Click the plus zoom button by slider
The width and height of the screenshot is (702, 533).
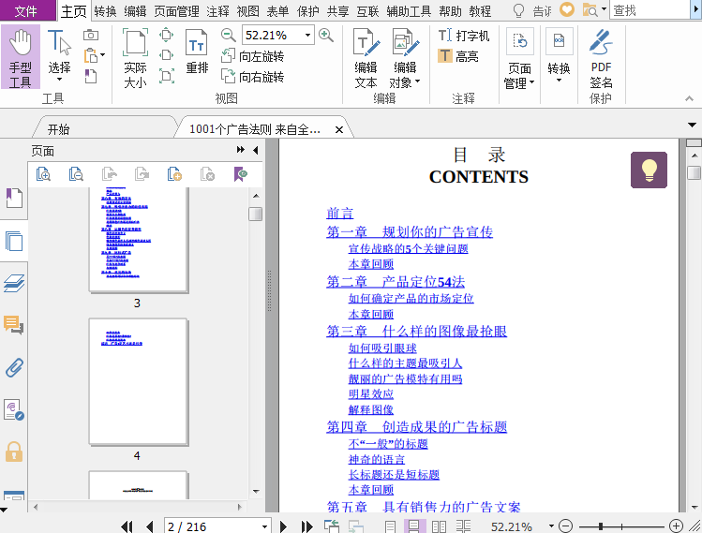tap(676, 526)
